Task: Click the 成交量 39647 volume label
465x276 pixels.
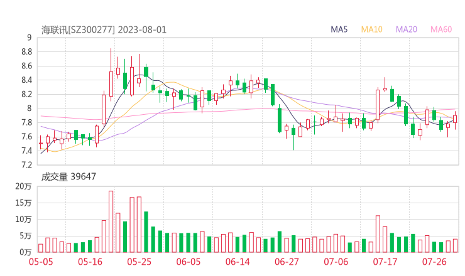Action: (x=68, y=177)
